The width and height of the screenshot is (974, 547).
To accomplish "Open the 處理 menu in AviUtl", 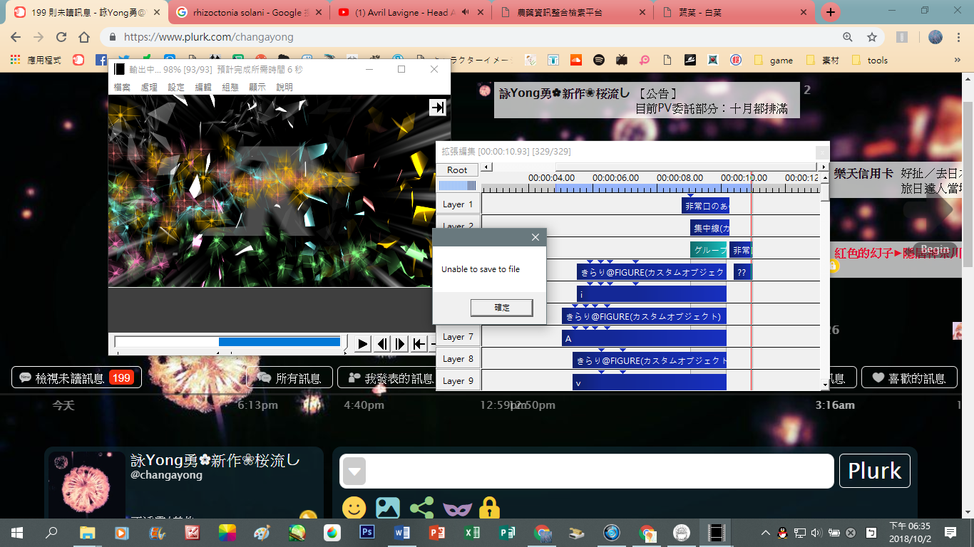I will (x=149, y=87).
